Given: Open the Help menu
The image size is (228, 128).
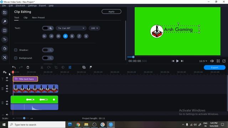Looking at the screenshot, I should pos(51,6).
